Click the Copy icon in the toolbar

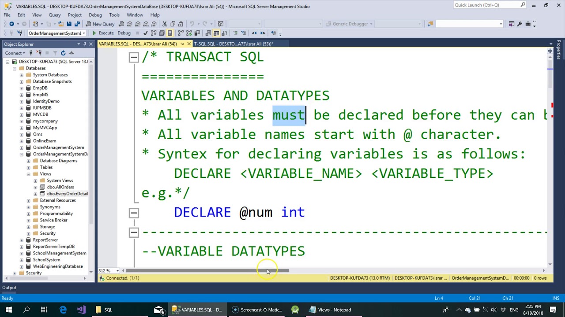(173, 24)
